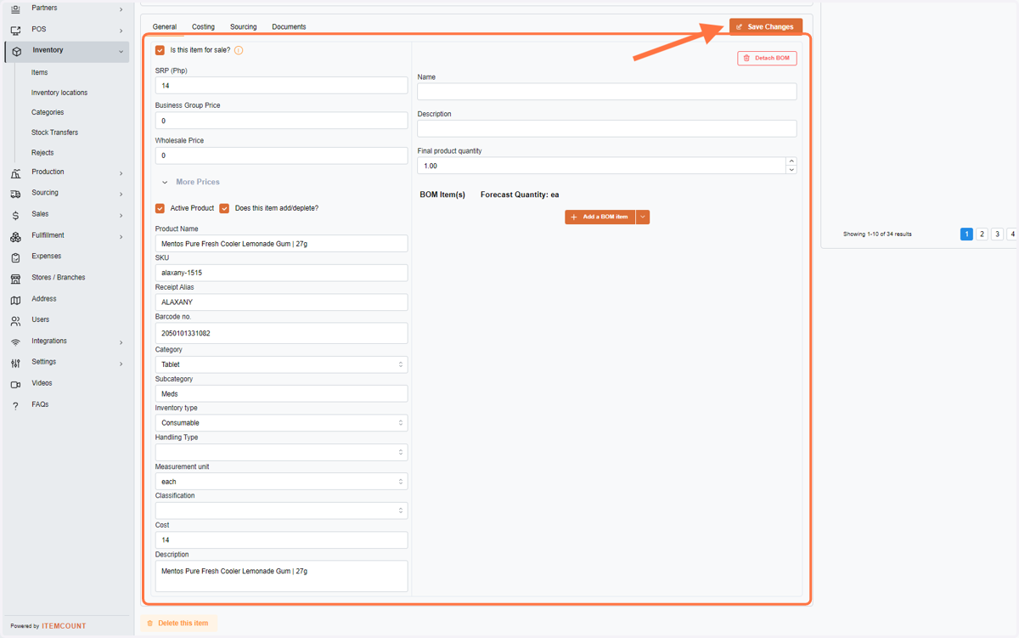Viewport: 1019px width, 638px height.
Task: Click Delete this item button
Action: coord(178,624)
